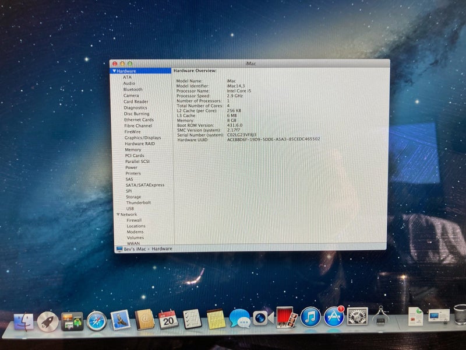Select WWAN under Network

(x=133, y=243)
